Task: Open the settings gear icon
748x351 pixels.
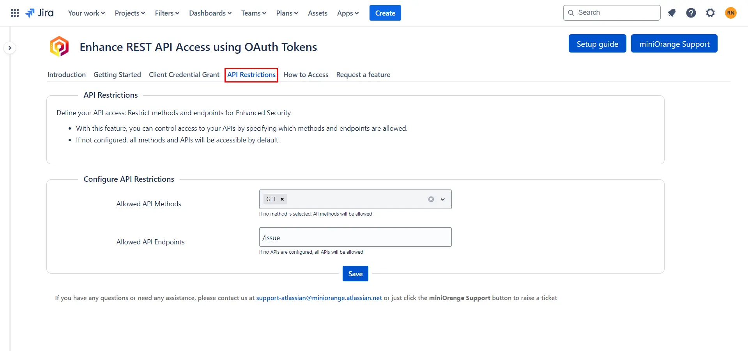Action: [x=711, y=13]
